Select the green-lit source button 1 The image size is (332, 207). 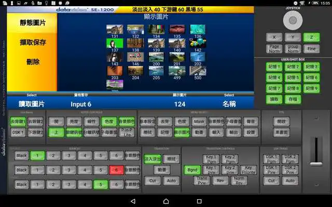[37, 156]
